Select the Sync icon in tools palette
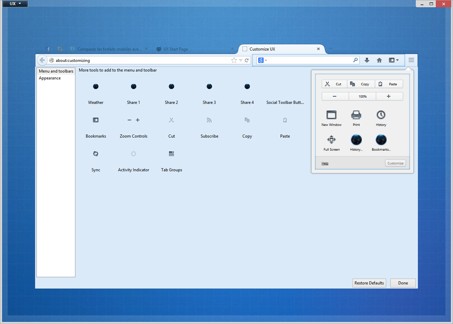 96,154
